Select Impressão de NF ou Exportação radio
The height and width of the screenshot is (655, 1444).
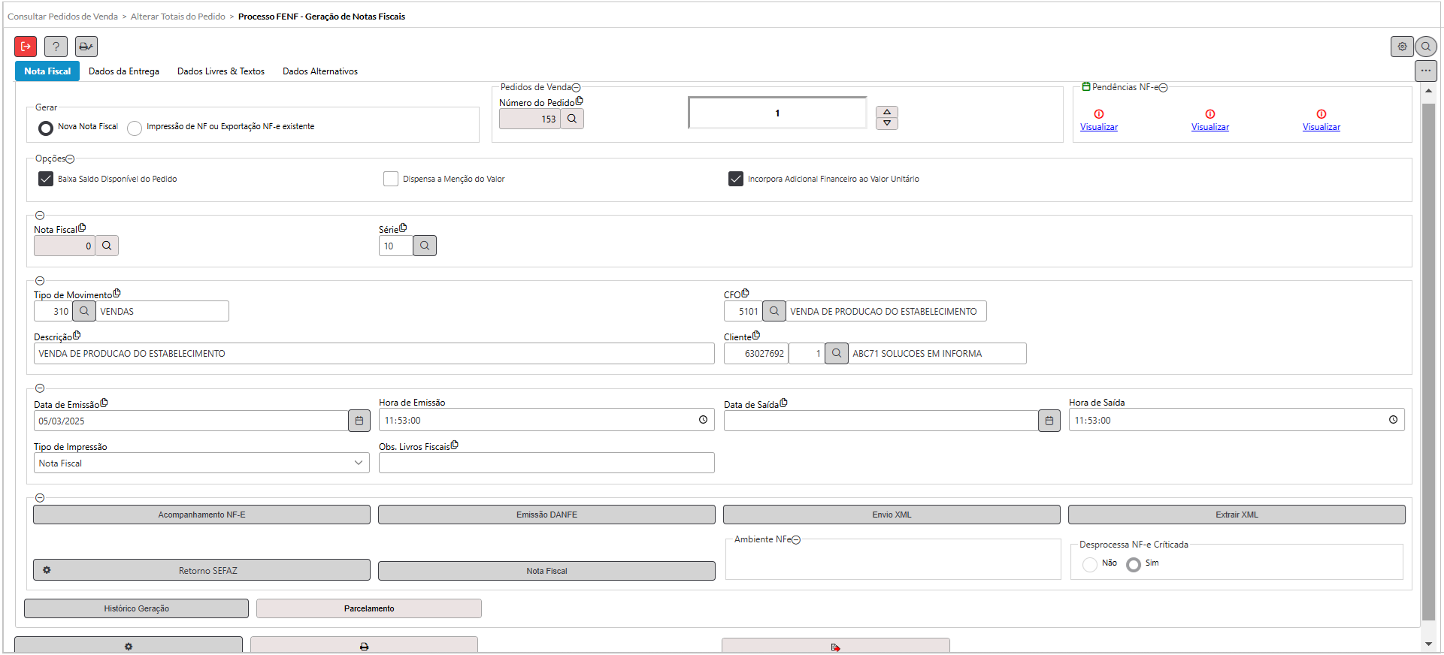click(x=135, y=128)
